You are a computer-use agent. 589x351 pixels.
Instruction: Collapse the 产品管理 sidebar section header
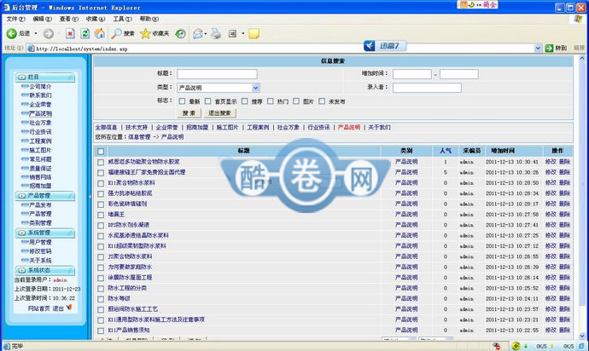click(44, 196)
